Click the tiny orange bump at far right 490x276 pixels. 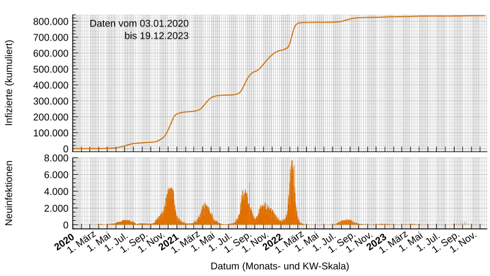coord(465,223)
